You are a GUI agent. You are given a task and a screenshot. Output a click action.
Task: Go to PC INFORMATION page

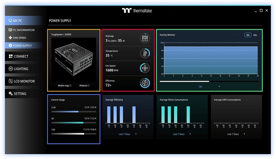pos(24,30)
